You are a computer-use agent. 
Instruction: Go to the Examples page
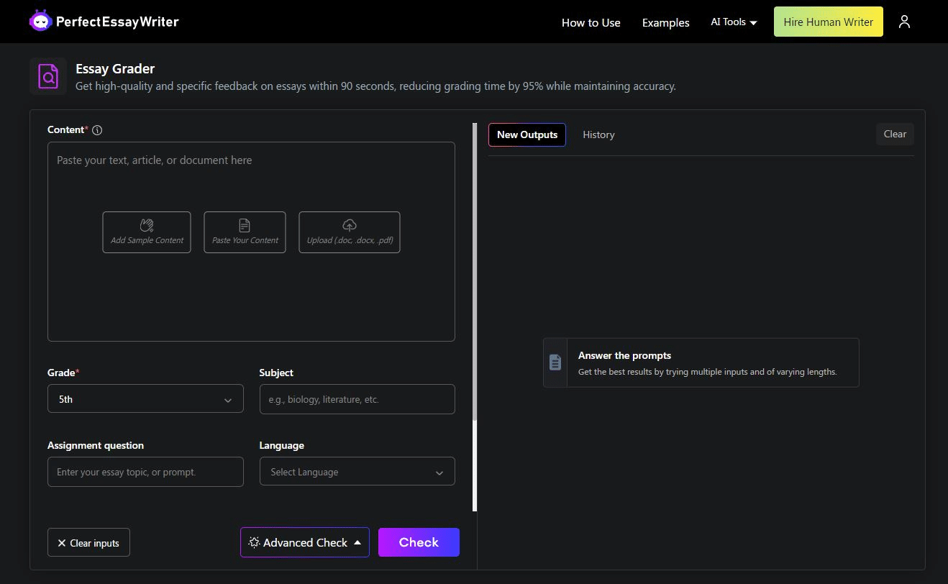(665, 22)
